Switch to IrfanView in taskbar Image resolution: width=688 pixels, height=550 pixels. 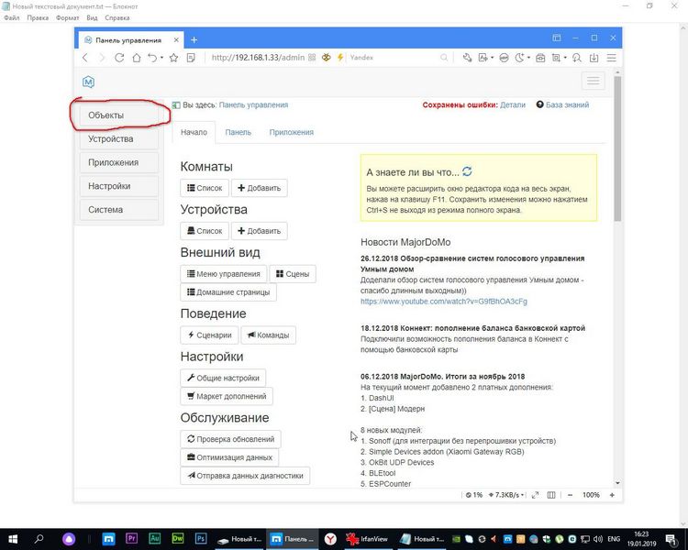(x=367, y=539)
